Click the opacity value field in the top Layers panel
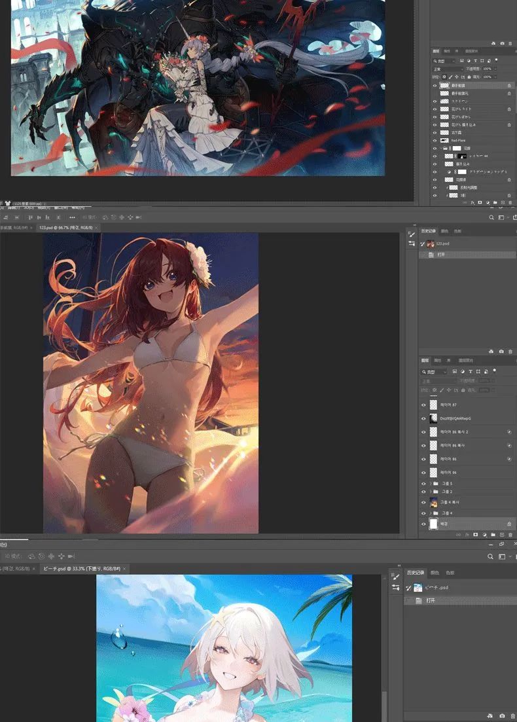This screenshot has width=517, height=722. click(x=486, y=69)
